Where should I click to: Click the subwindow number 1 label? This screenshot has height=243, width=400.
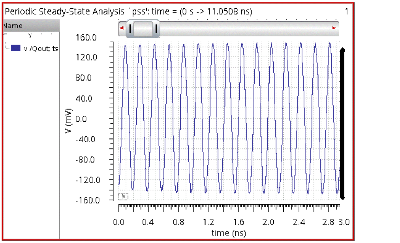point(346,11)
